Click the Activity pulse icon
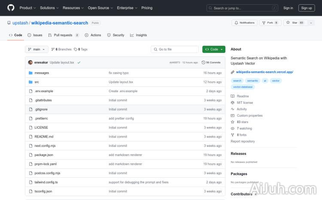Screen dimensions: 322x200 232,109
